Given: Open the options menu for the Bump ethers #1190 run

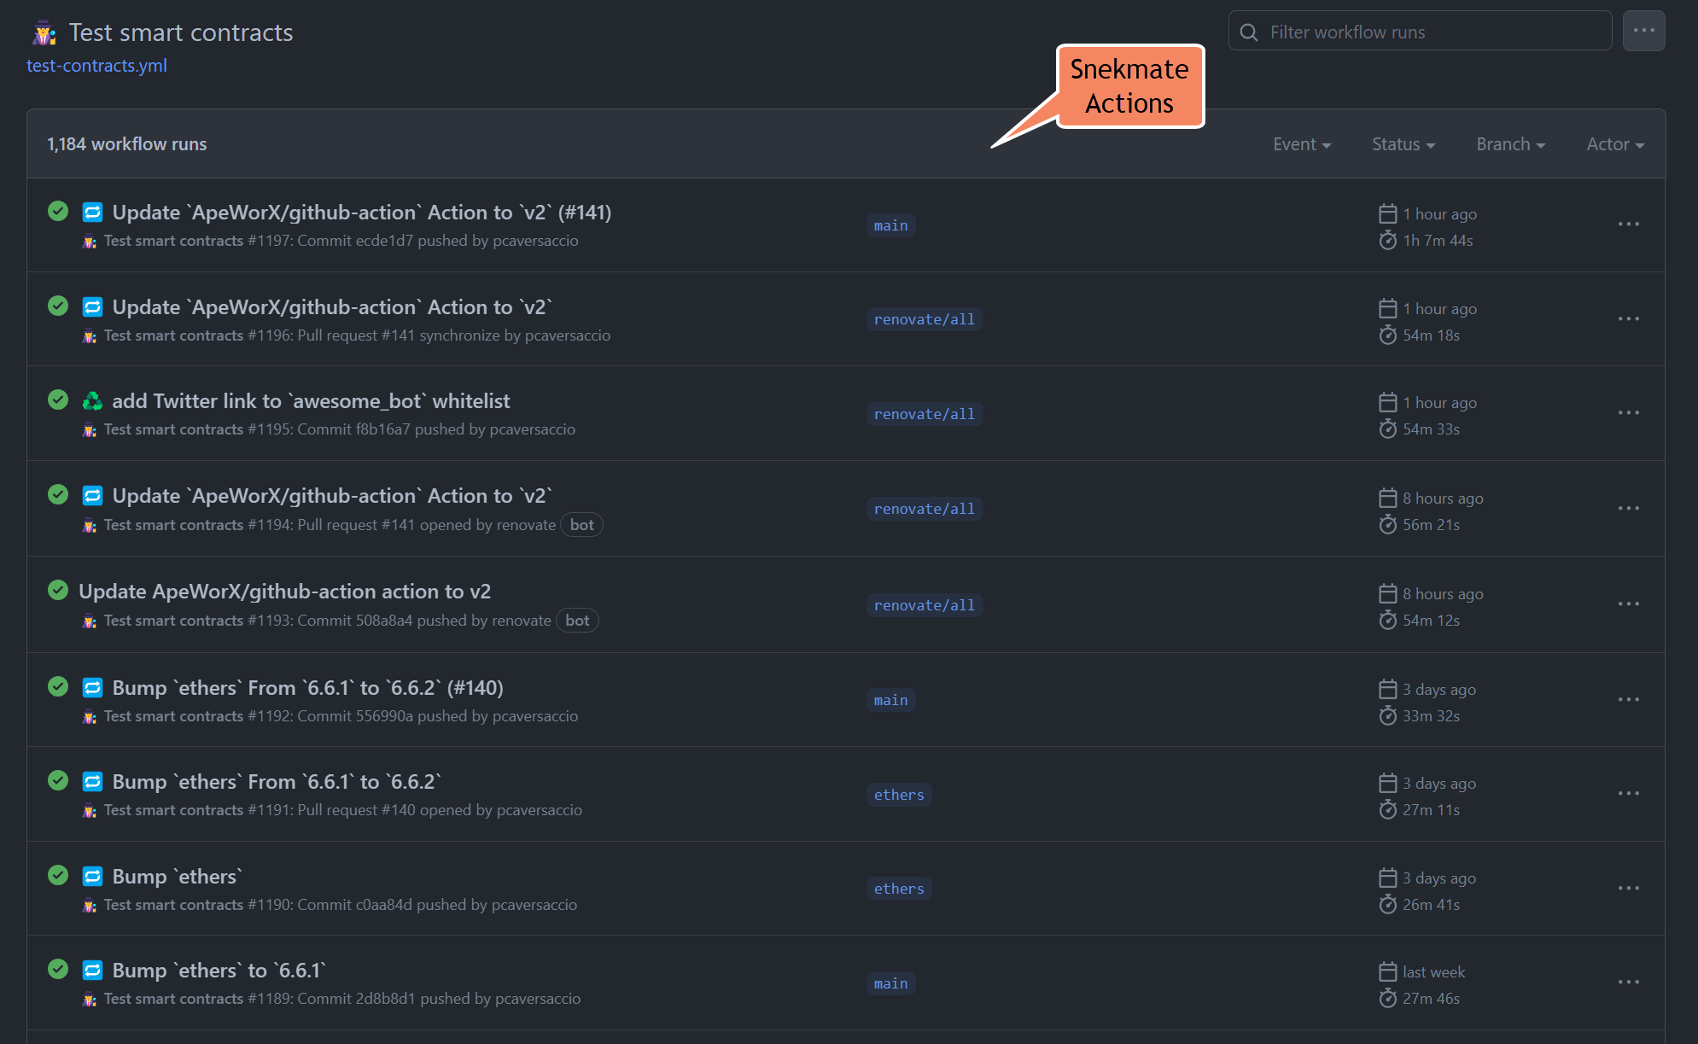Looking at the screenshot, I should [1629, 888].
